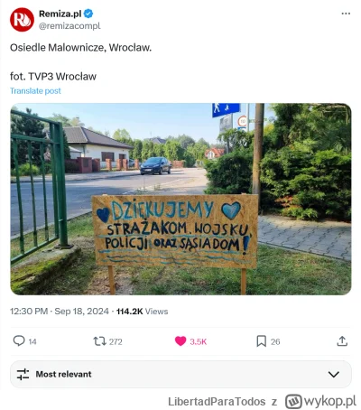Click the 272 reposts count
This screenshot has height=410, width=361.
pyautogui.click(x=116, y=341)
